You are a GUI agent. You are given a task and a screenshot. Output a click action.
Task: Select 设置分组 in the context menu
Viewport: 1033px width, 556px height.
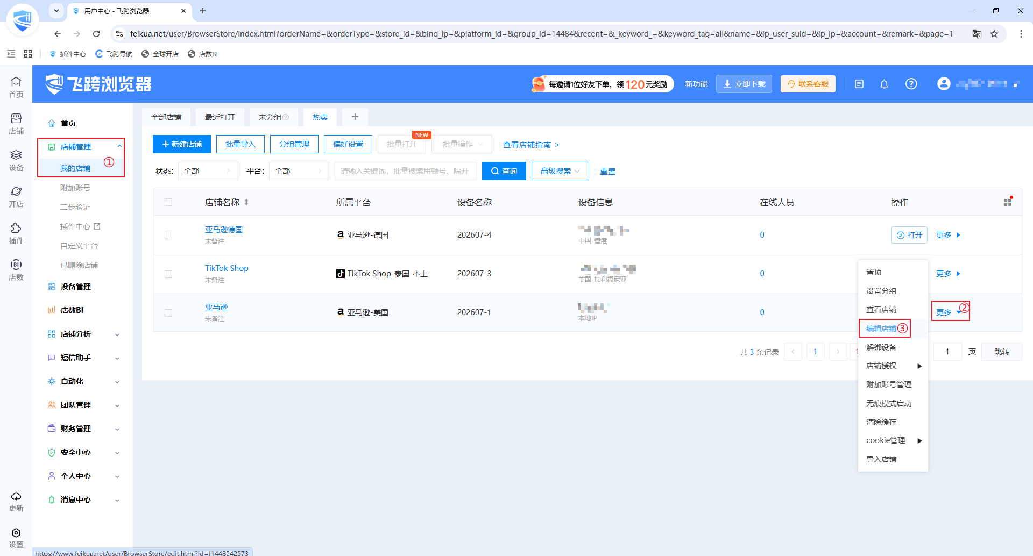pos(893,291)
